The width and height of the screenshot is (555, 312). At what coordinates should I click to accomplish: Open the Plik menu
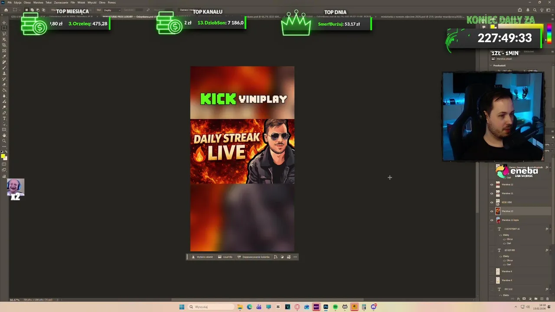[x=10, y=3]
